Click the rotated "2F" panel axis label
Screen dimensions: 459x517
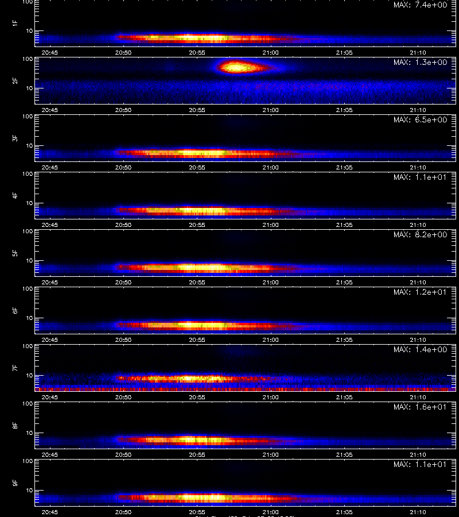coord(15,81)
